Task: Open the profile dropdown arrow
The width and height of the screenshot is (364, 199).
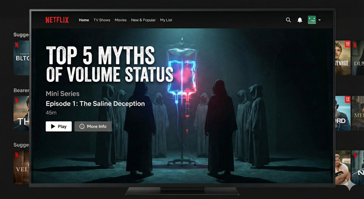Action: point(319,20)
